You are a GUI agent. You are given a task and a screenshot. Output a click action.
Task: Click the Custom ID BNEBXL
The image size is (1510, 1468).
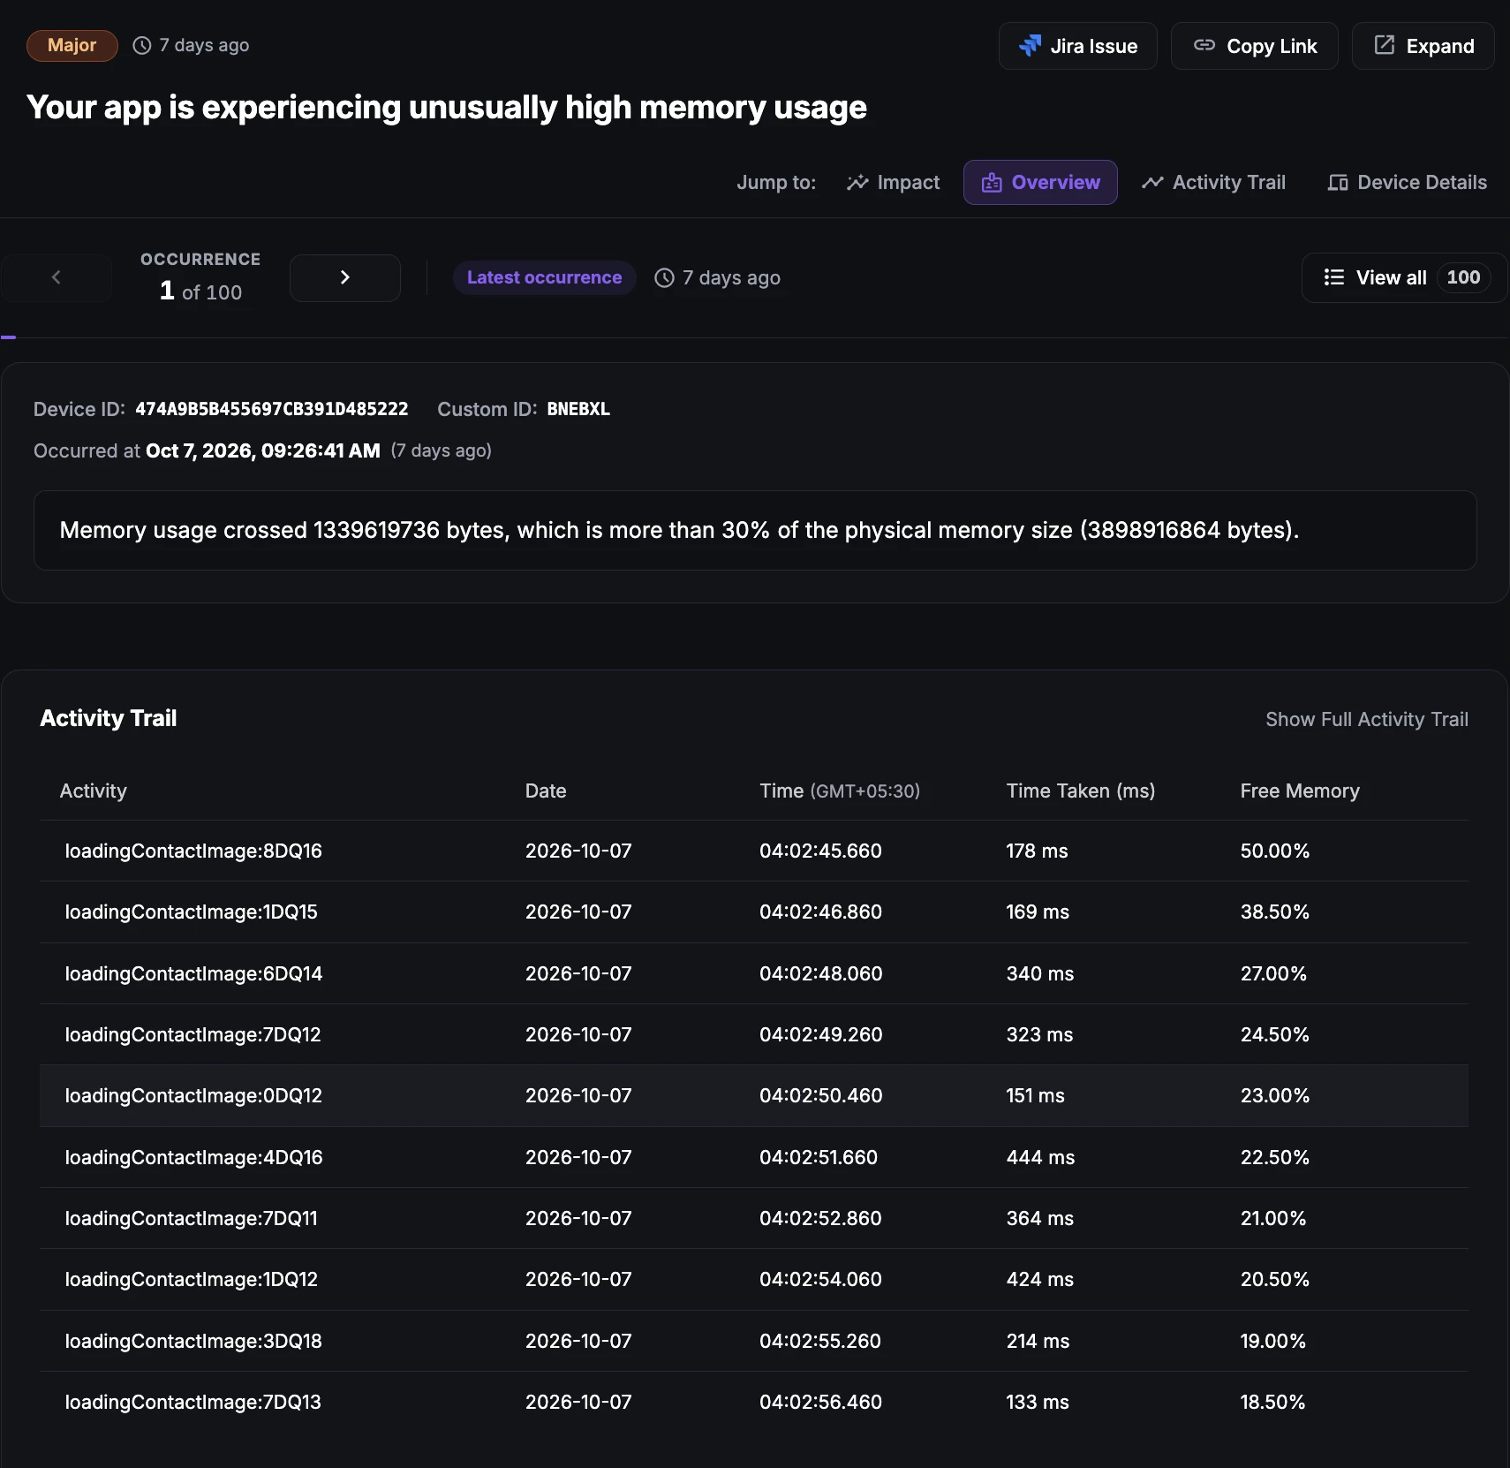(x=578, y=409)
